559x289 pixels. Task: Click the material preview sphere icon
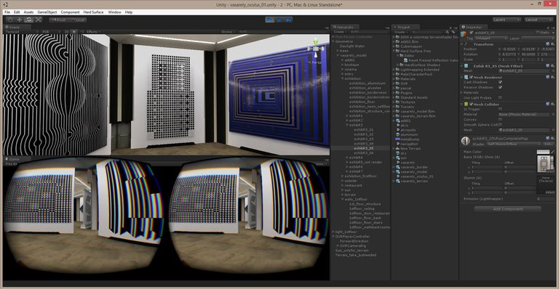click(466, 141)
